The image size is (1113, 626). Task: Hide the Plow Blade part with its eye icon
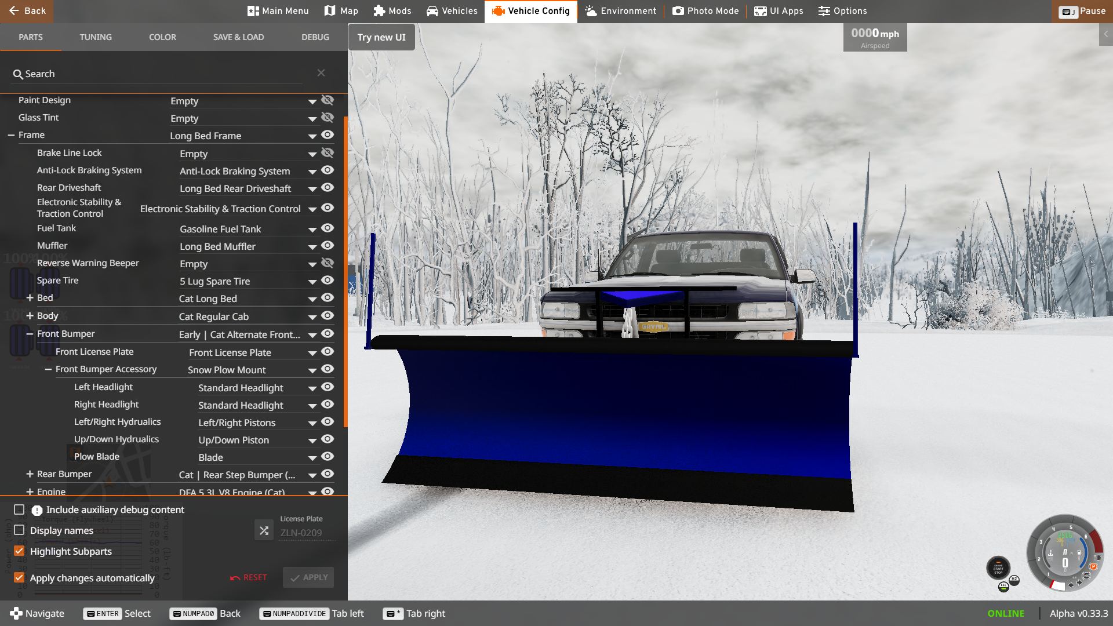click(x=328, y=457)
